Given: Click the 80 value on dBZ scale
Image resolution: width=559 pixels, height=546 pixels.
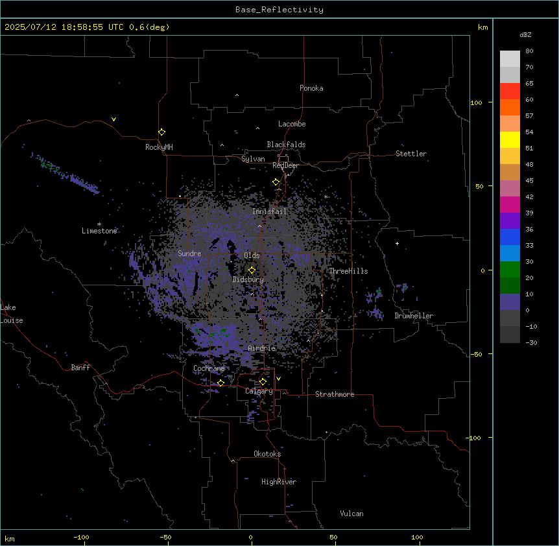Looking at the screenshot, I should [x=529, y=51].
